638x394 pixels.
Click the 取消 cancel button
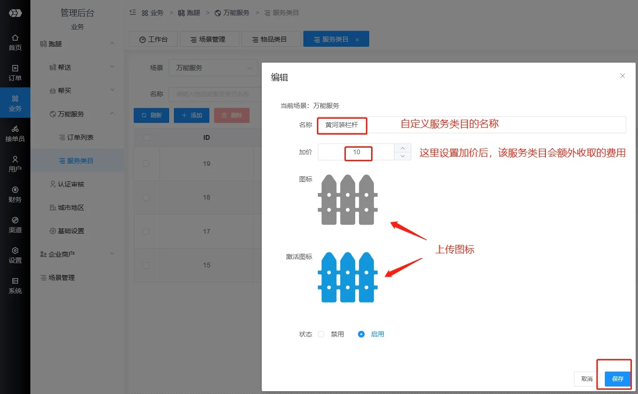tap(587, 379)
